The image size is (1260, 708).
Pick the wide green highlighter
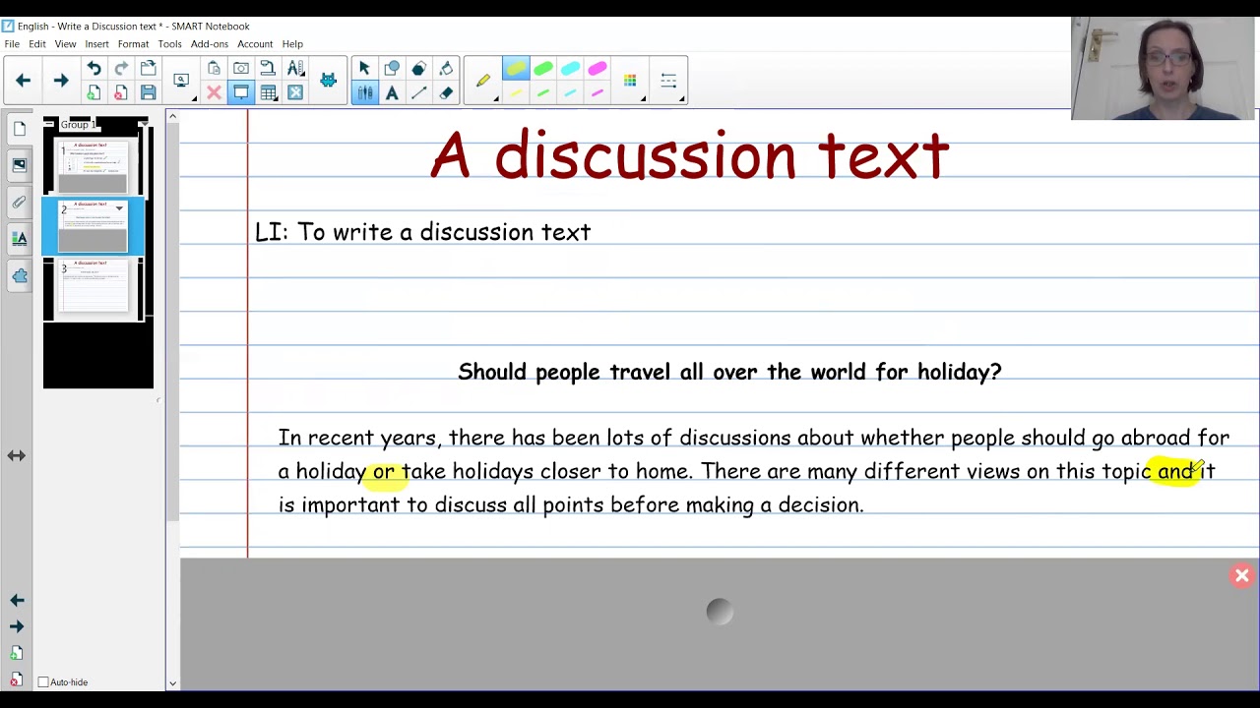[543, 69]
